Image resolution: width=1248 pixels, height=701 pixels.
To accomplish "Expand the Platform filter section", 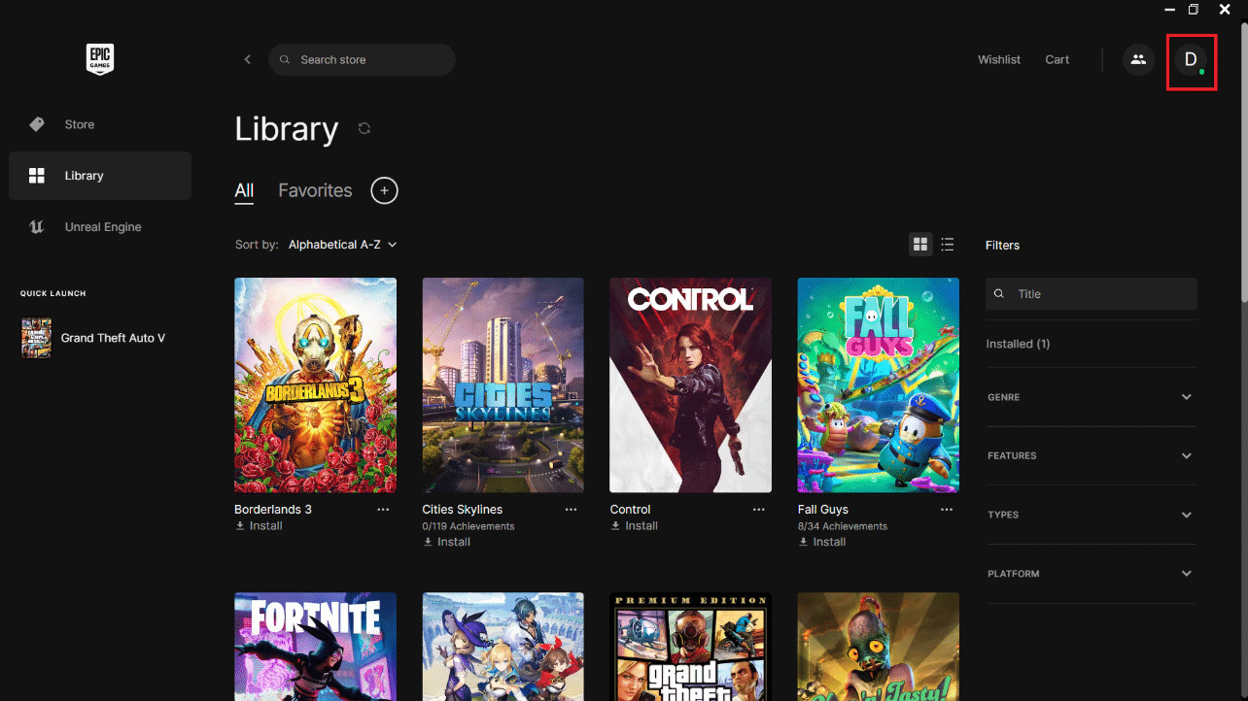I will (1091, 574).
